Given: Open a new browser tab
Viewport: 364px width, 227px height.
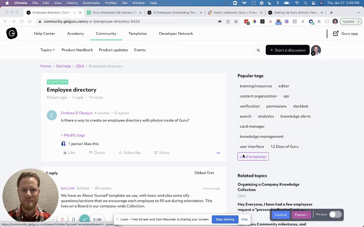Looking at the screenshot, I should (331, 13).
